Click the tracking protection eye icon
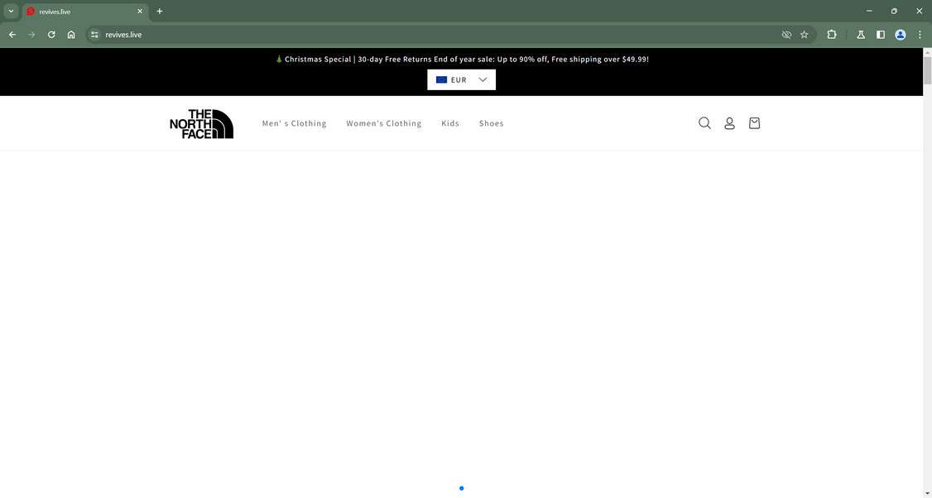 (786, 35)
